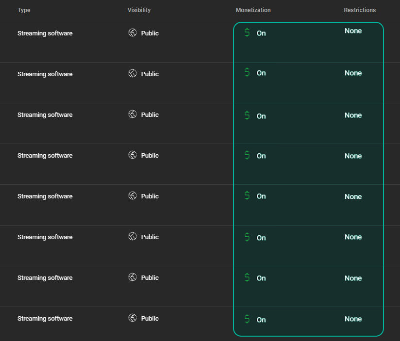Open the Public visibility dropdown in the fourth row
The height and width of the screenshot is (341, 400).
point(150,156)
